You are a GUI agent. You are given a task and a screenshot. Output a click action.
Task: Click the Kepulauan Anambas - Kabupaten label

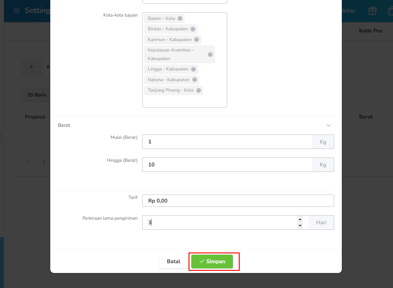click(171, 54)
